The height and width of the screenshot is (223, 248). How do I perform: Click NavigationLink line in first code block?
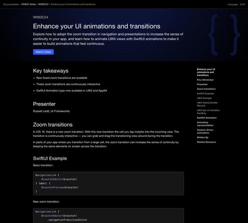coord(47,175)
